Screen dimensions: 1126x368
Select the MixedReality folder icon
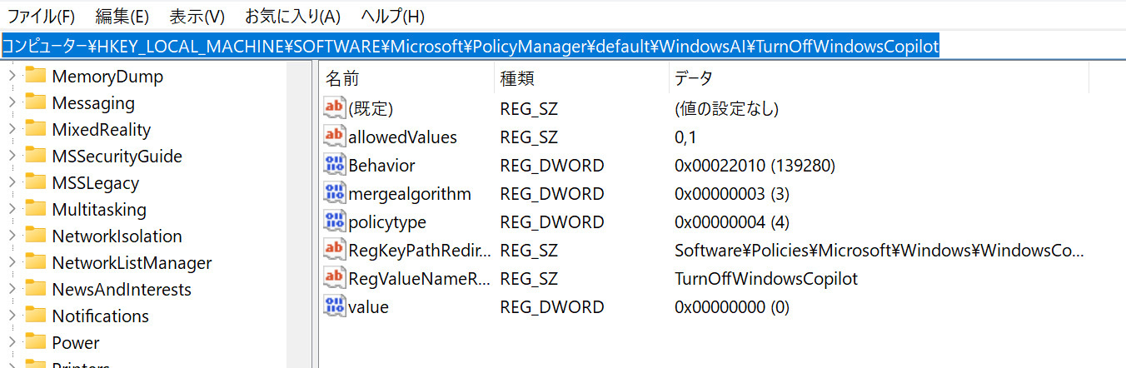click(x=35, y=129)
